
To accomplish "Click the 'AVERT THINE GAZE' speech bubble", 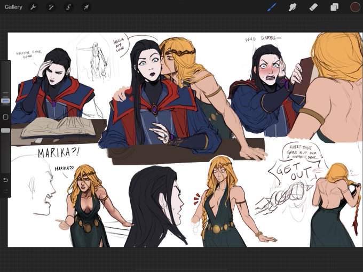I will [x=303, y=151].
